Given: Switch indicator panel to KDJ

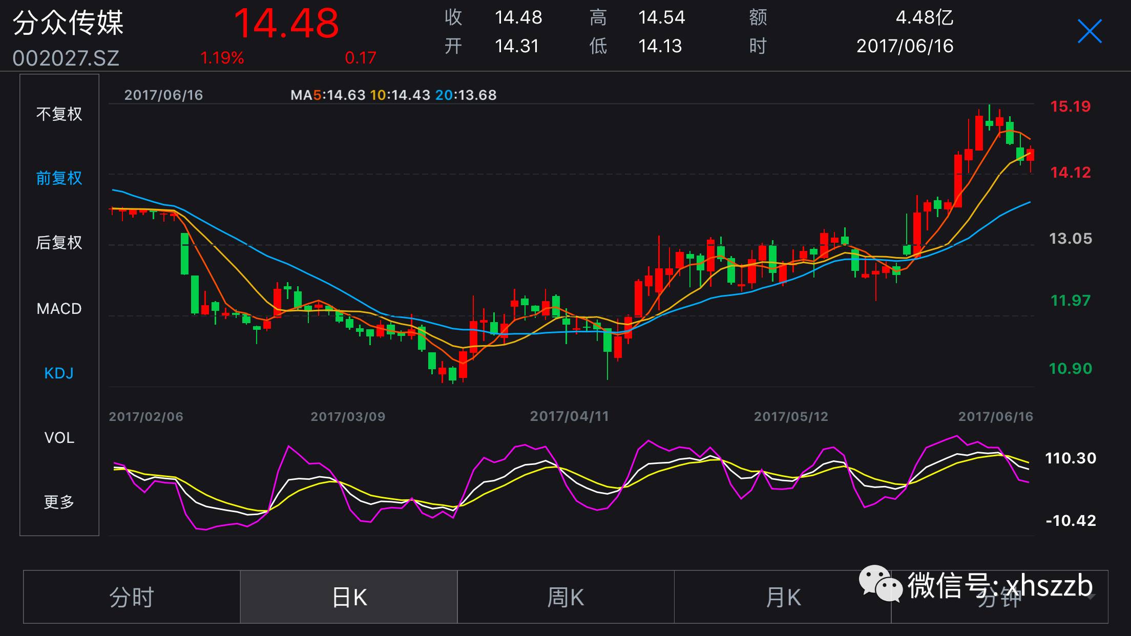Looking at the screenshot, I should [x=59, y=373].
